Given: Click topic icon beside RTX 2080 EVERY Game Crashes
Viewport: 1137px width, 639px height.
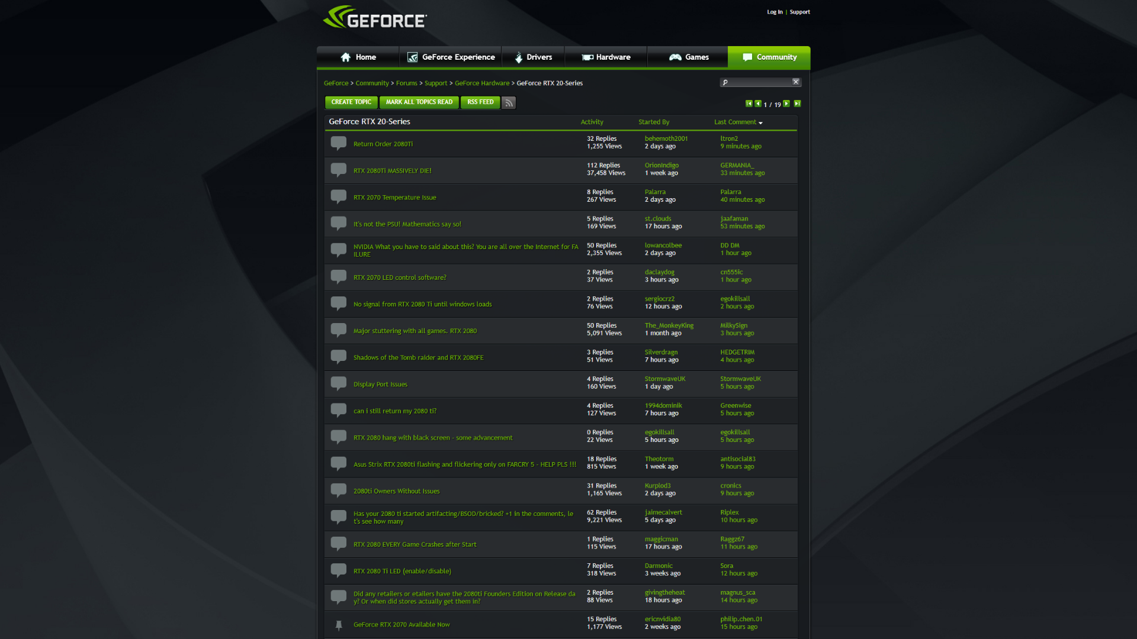Looking at the screenshot, I should tap(339, 544).
